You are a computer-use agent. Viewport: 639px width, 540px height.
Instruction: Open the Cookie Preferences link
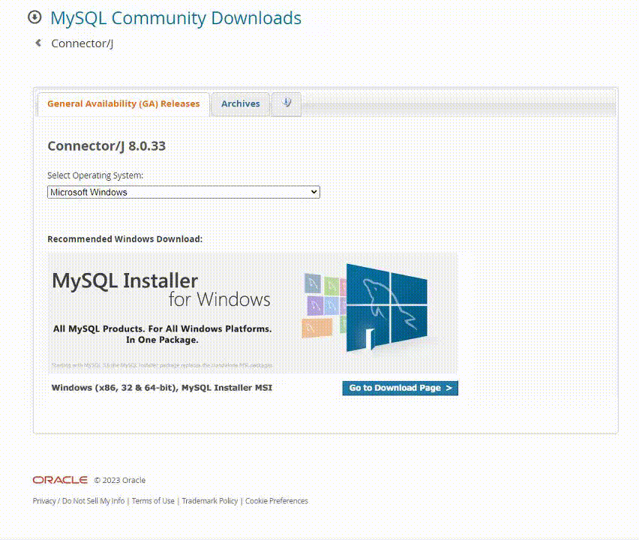[x=277, y=501]
